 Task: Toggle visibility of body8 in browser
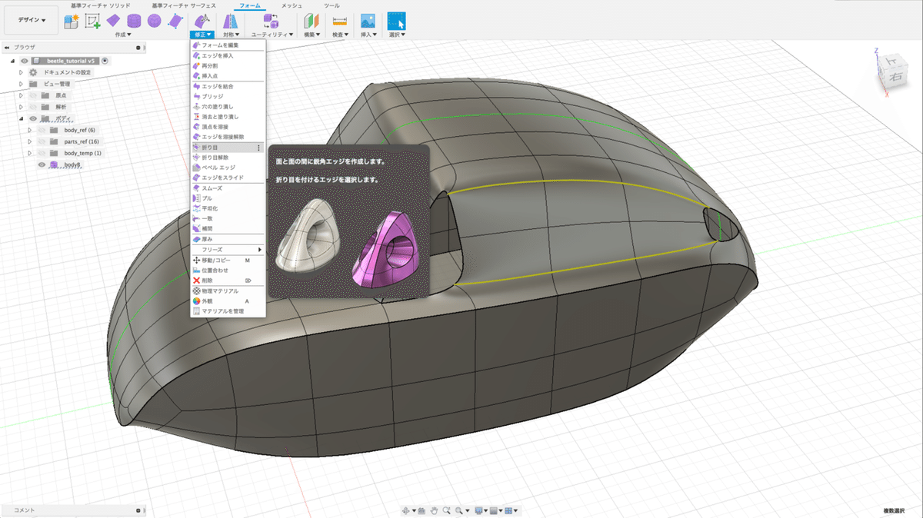click(42, 164)
